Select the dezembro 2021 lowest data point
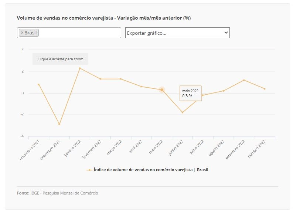Screen dimensions: 293x213 coord(59,124)
